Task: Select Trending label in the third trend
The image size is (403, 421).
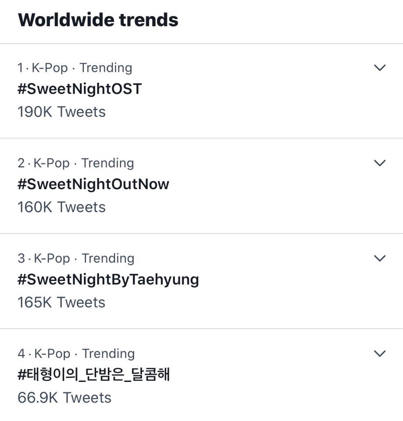Action: click(108, 258)
